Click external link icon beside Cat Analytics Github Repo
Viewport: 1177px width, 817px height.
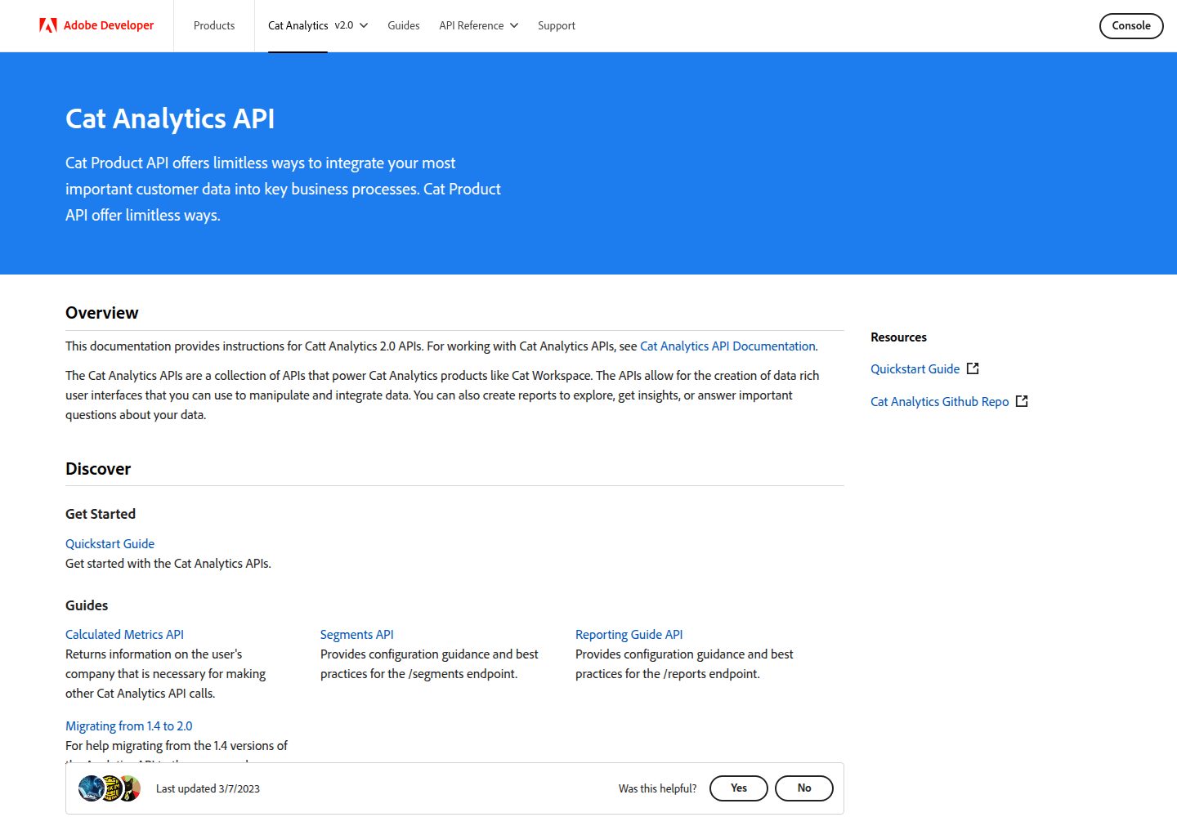click(x=1022, y=401)
